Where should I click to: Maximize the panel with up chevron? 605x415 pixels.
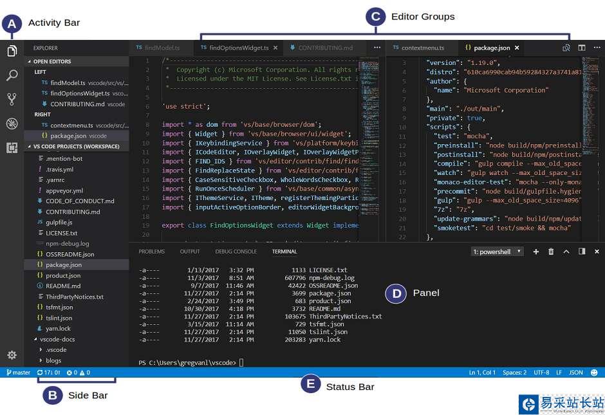tap(566, 252)
